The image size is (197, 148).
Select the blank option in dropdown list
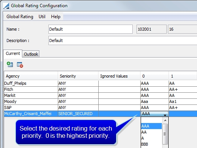(x=151, y=120)
